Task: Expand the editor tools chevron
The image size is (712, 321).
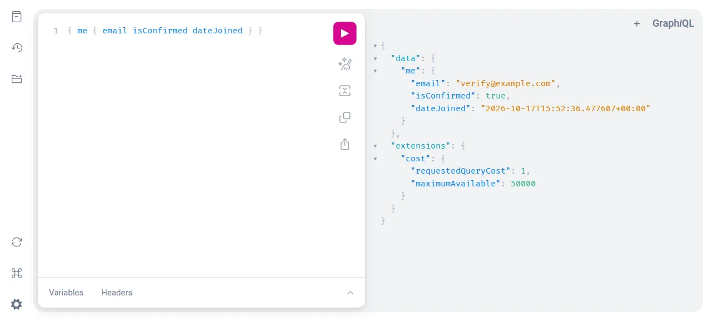Action: 350,293
